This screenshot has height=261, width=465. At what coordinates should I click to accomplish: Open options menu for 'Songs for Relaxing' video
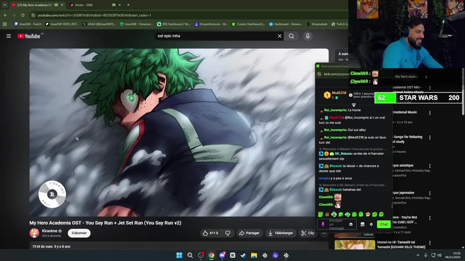[x=430, y=137]
